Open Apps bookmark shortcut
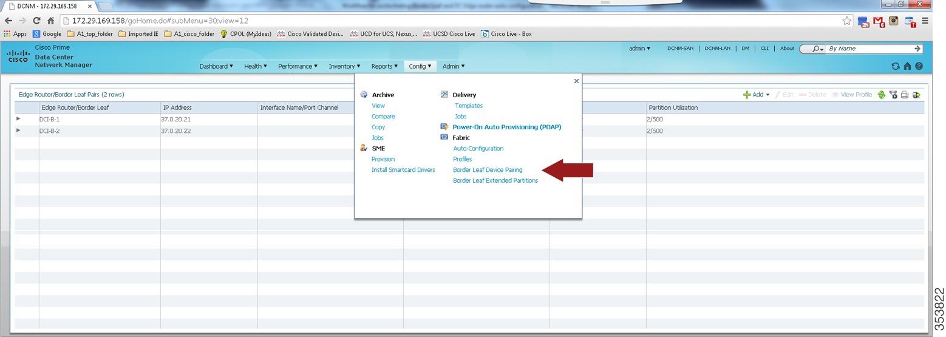The image size is (946, 337). (15, 34)
